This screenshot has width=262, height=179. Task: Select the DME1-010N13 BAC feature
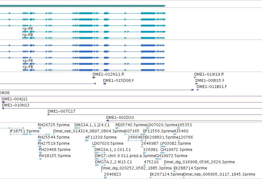coord(132,108)
